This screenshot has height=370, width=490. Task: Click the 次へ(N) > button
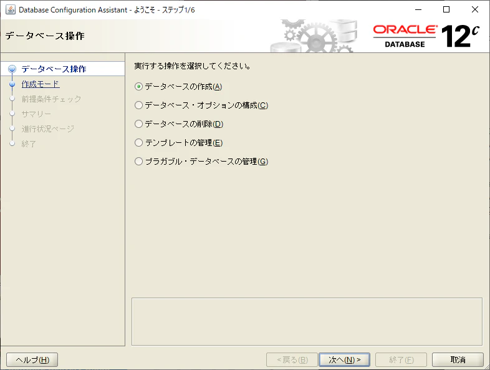pyautogui.click(x=344, y=359)
